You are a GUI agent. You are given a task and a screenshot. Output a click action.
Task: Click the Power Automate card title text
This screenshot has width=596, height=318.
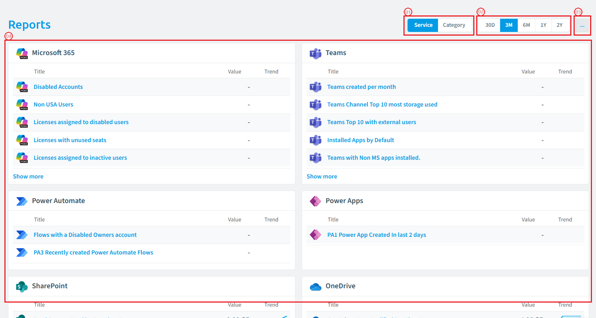[58, 201]
